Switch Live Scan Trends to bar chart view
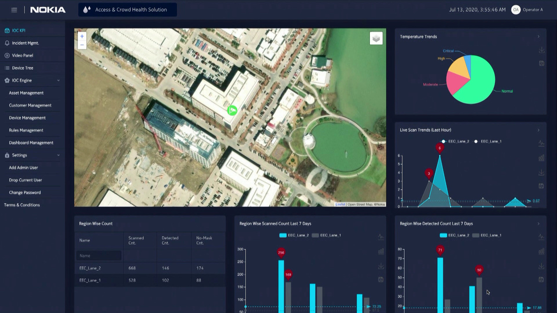This screenshot has width=557, height=313. [x=541, y=158]
